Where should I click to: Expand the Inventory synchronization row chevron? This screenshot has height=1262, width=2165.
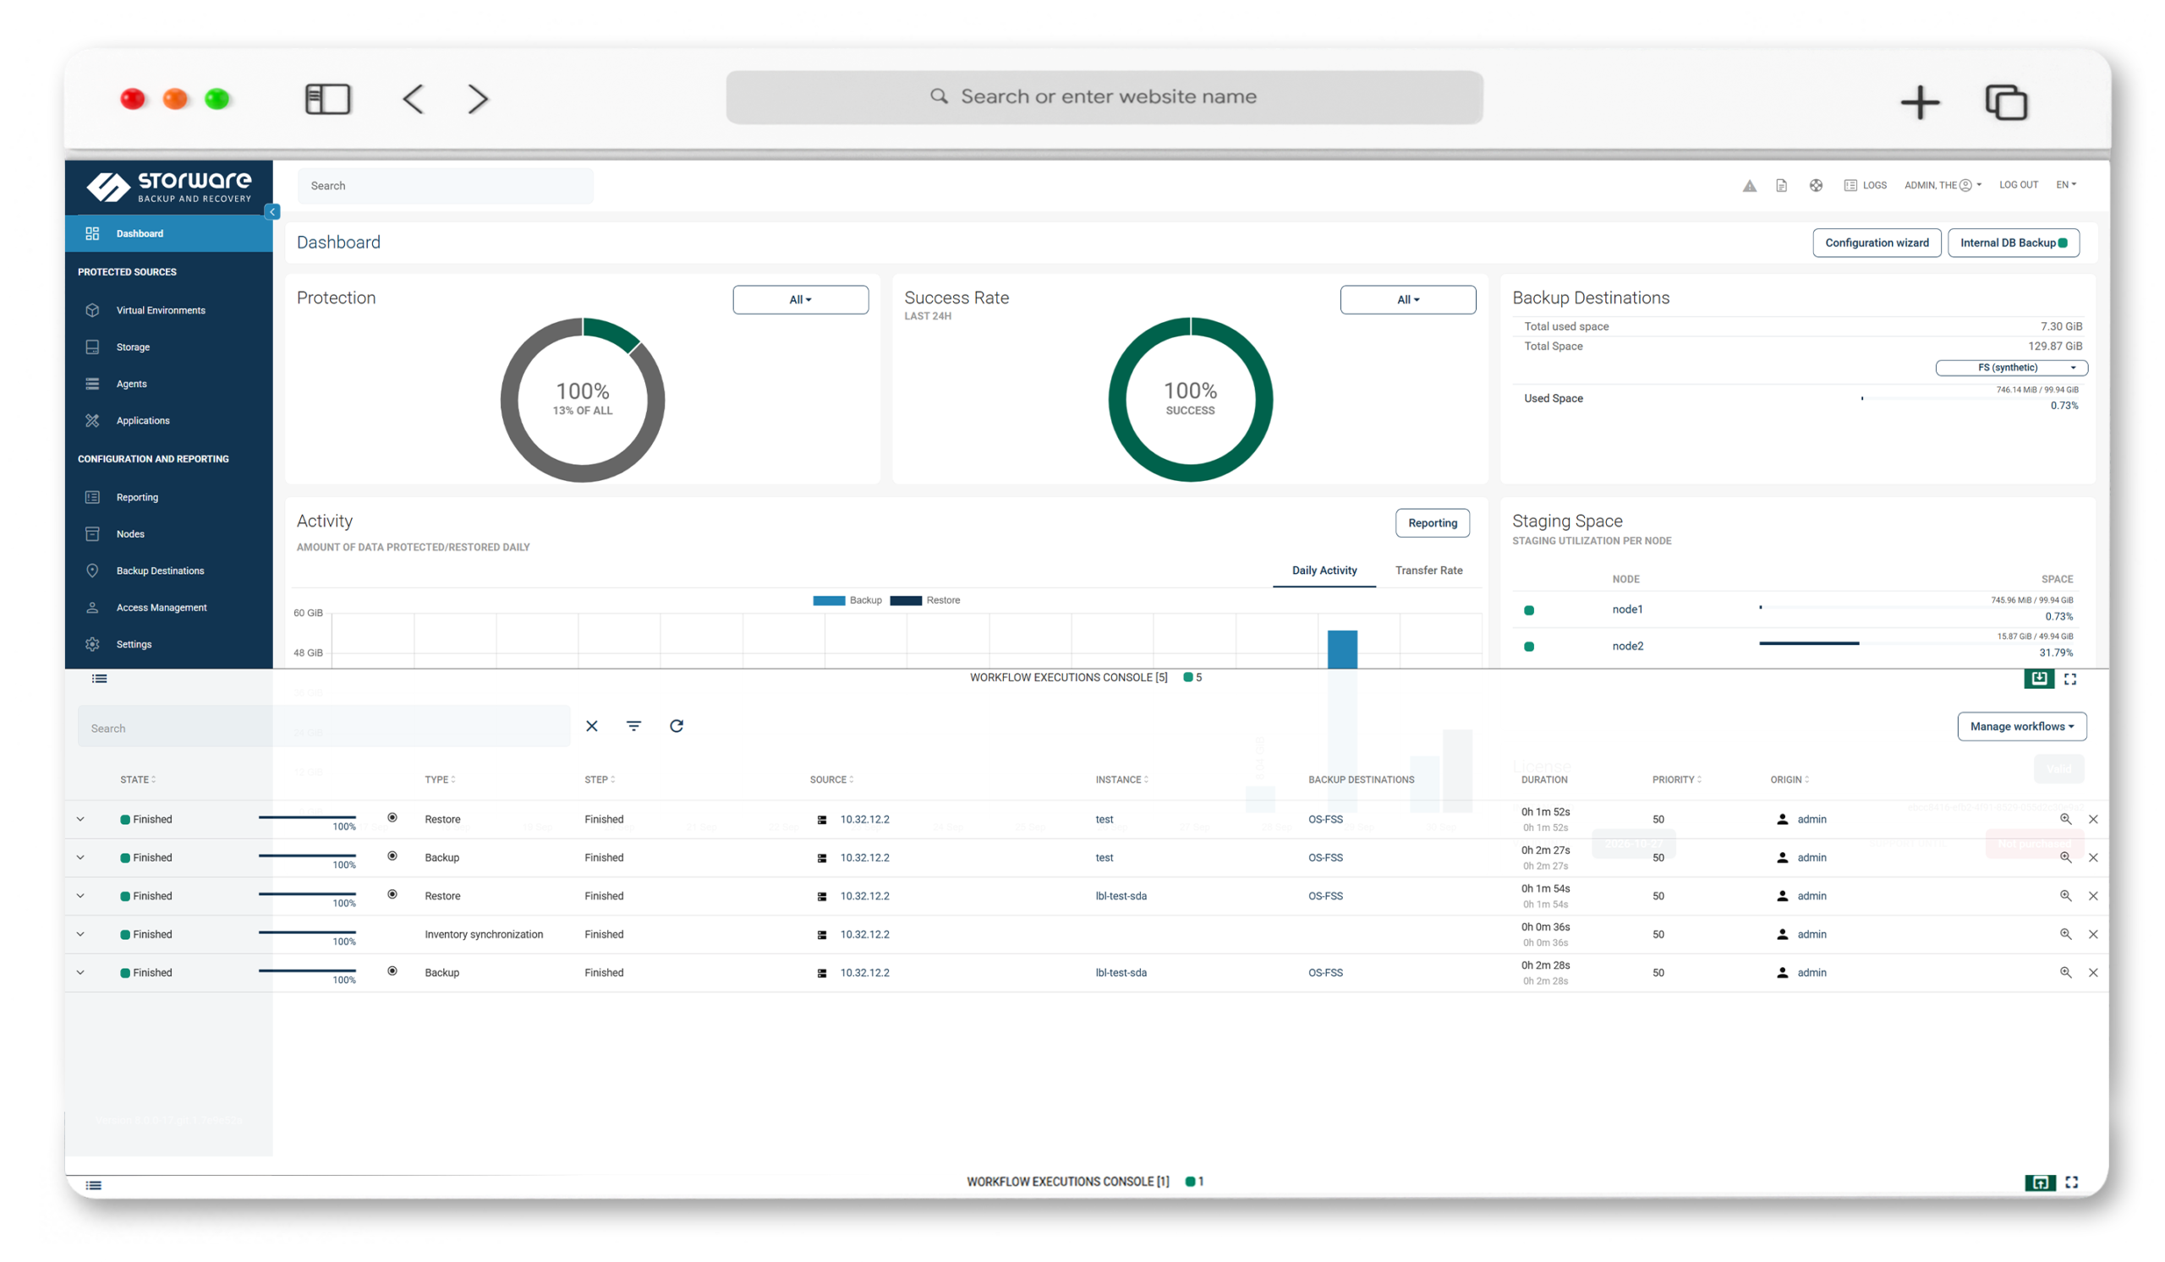[x=80, y=934]
